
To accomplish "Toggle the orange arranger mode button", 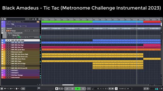I will tap(38, 22).
